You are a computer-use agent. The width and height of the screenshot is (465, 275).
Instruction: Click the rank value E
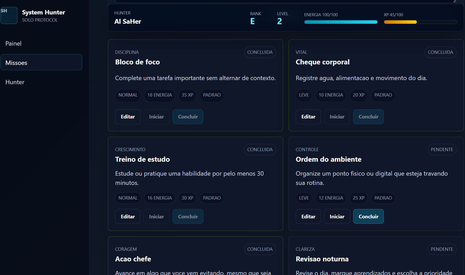252,21
